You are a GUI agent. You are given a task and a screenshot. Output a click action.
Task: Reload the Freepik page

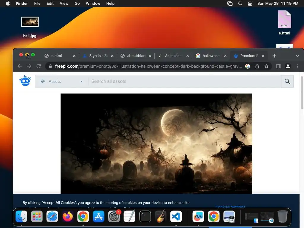[39, 66]
